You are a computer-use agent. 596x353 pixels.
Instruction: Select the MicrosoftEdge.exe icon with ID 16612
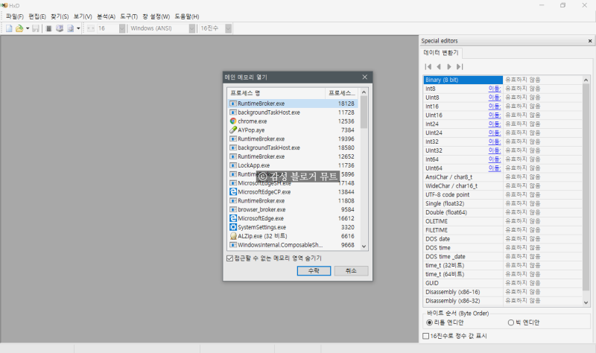coord(233,218)
